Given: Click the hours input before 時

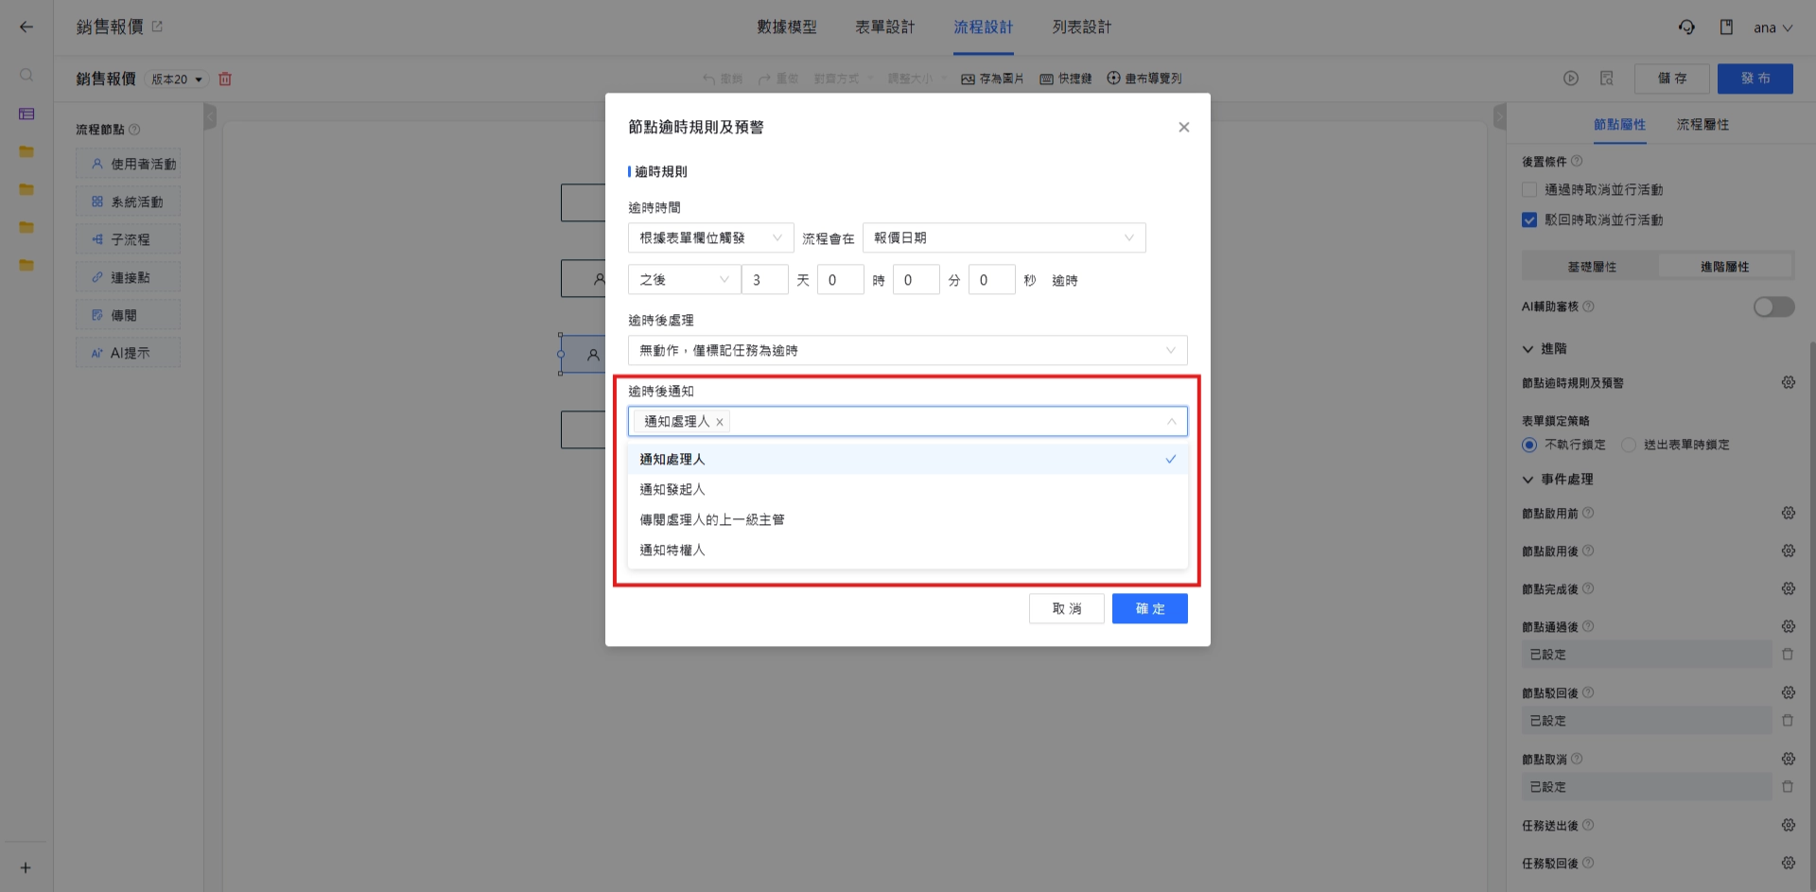Looking at the screenshot, I should [x=841, y=280].
